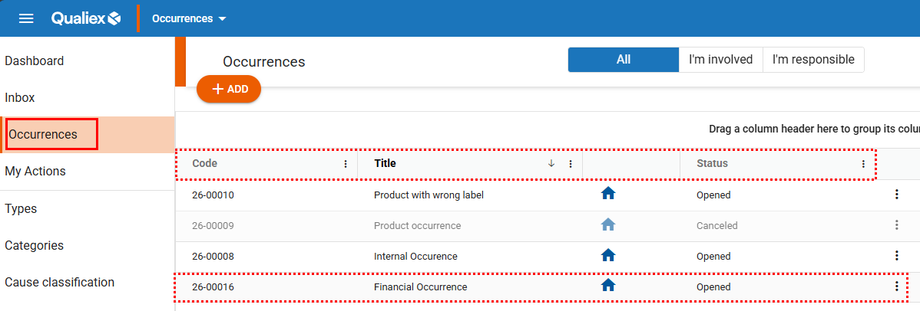Open row actions for occurrence 26-00010
The width and height of the screenshot is (920, 311).
pos(896,195)
